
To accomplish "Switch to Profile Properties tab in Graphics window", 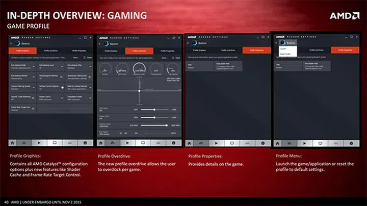I will 79,50.
